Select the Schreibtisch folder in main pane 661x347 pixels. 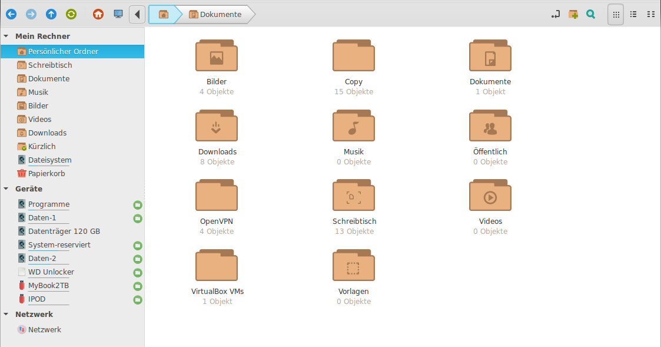(x=354, y=195)
